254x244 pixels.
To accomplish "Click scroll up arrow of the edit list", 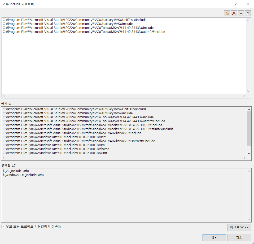I will (x=248, y=20).
